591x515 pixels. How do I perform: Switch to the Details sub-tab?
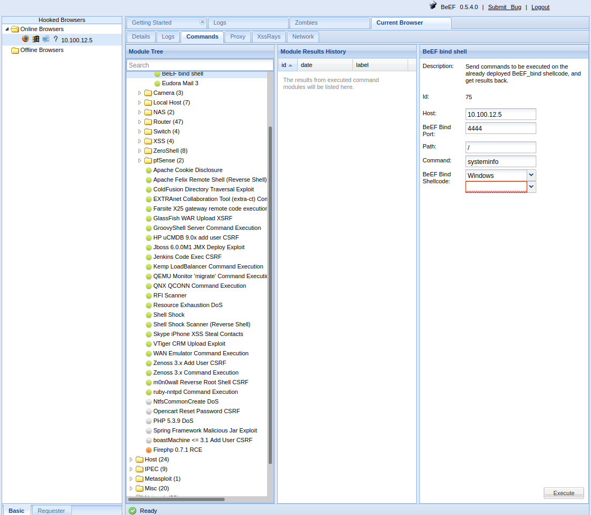[x=141, y=36]
